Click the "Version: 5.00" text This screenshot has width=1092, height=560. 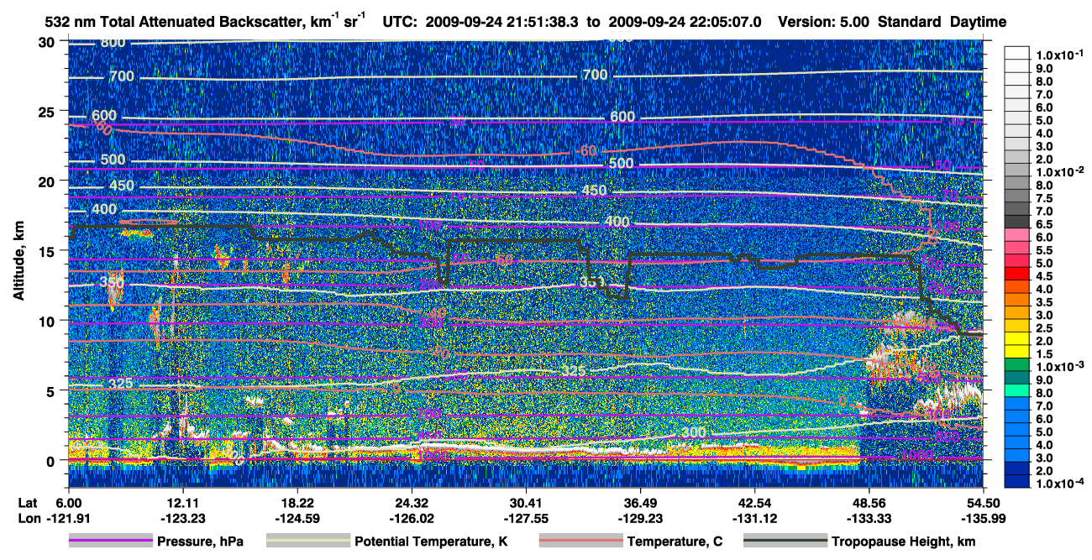823,22
